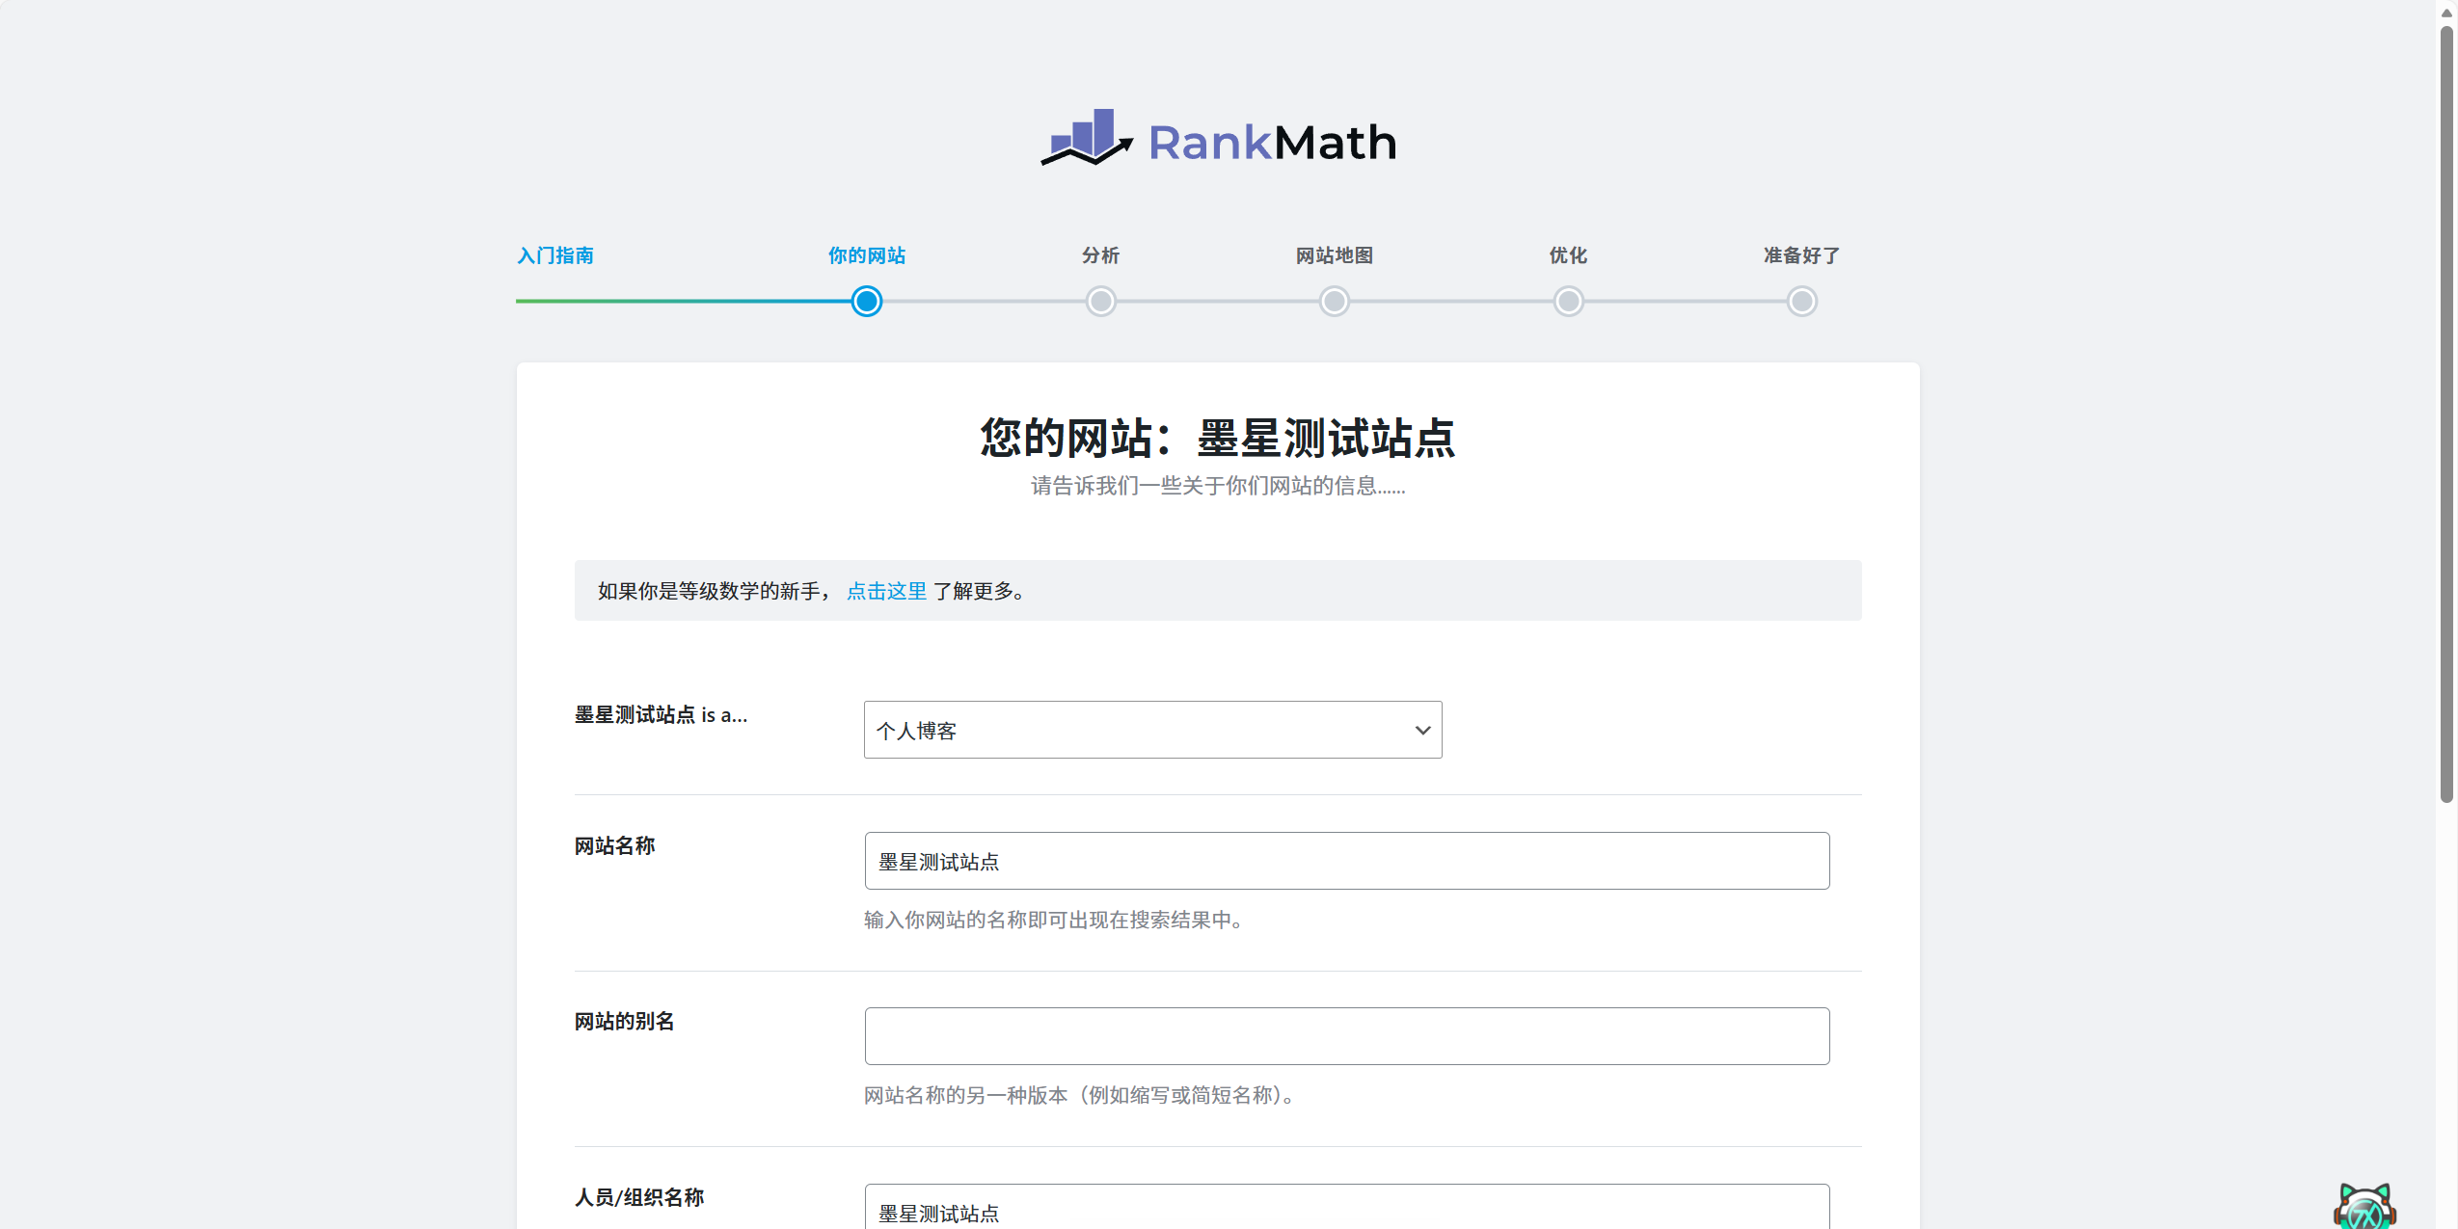Click the scrollbar up arrow
The height and width of the screenshot is (1229, 2458).
tap(2446, 12)
